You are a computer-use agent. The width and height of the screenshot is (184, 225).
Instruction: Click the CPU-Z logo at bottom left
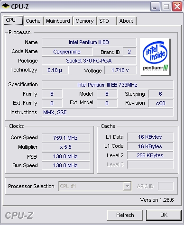pos(19,216)
